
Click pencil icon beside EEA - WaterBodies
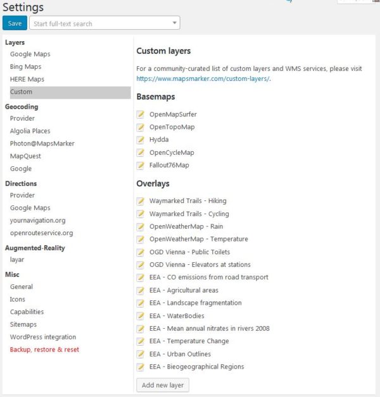[140, 316]
